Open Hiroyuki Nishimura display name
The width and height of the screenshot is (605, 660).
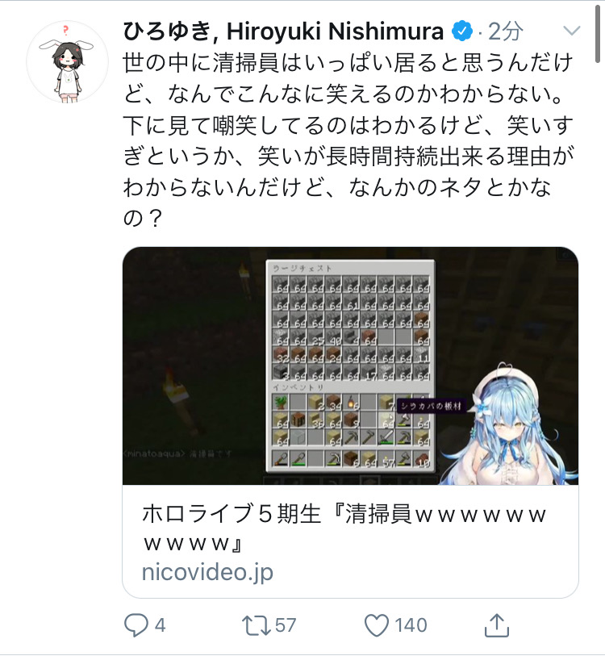point(283,31)
